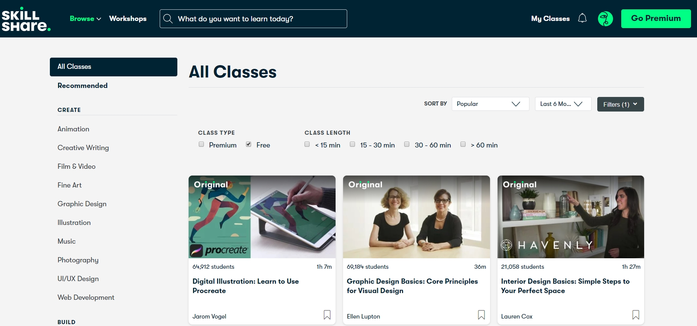Open the Film & Video category
The height and width of the screenshot is (326, 697).
[76, 167]
